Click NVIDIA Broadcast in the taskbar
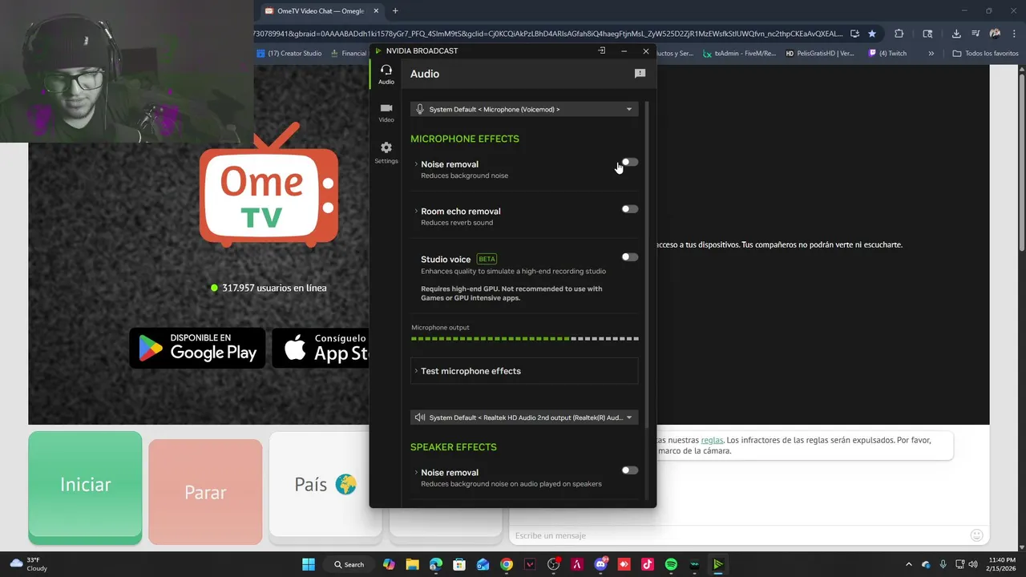The height and width of the screenshot is (577, 1026). (718, 564)
